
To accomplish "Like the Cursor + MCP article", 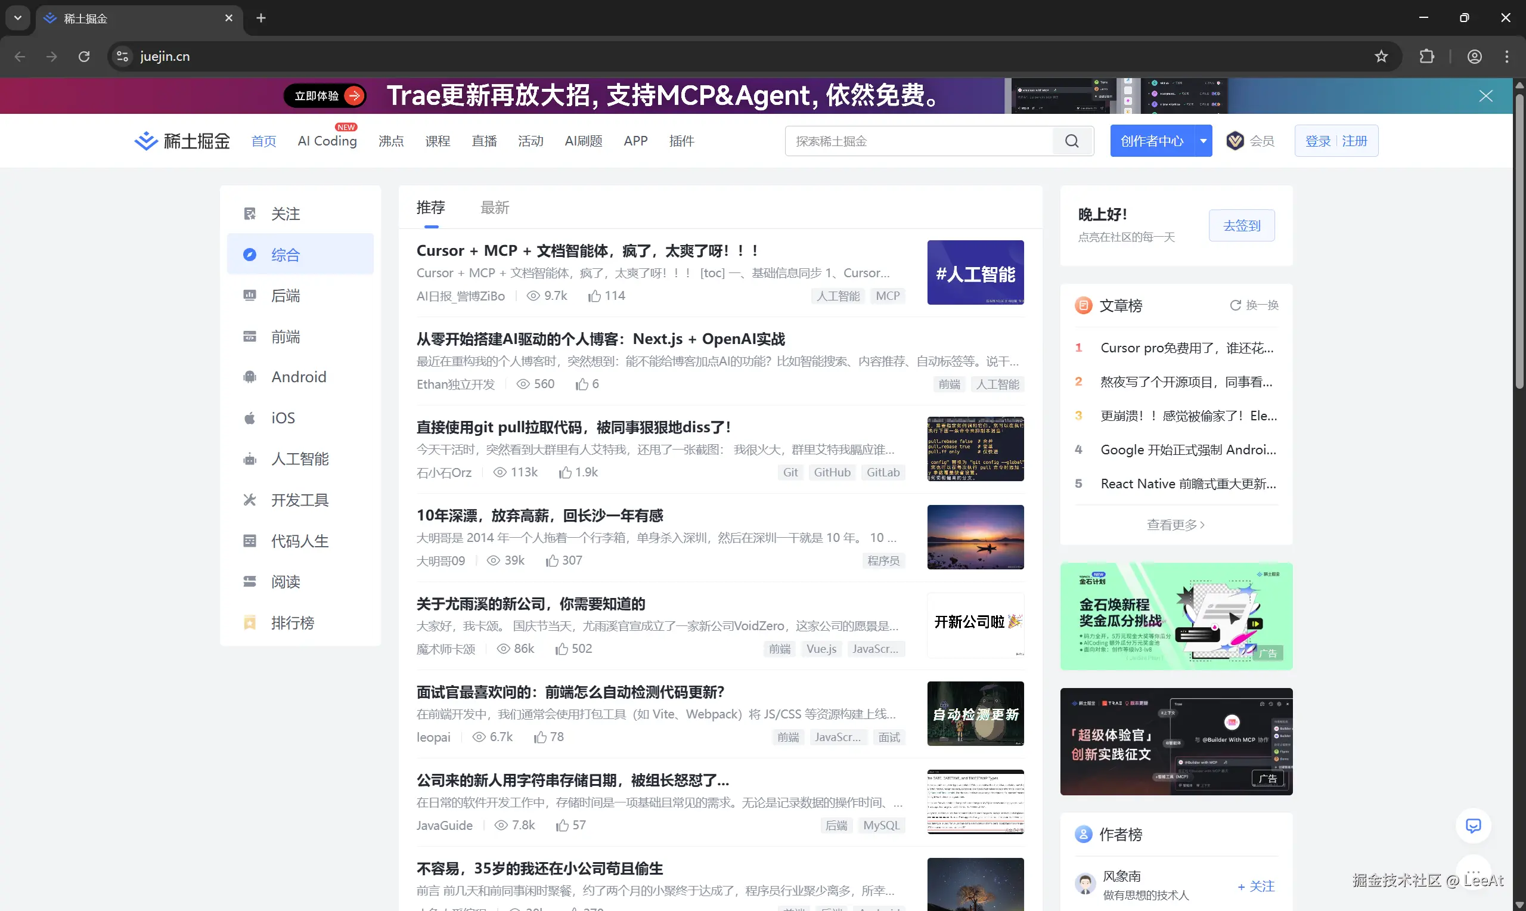I will (594, 296).
